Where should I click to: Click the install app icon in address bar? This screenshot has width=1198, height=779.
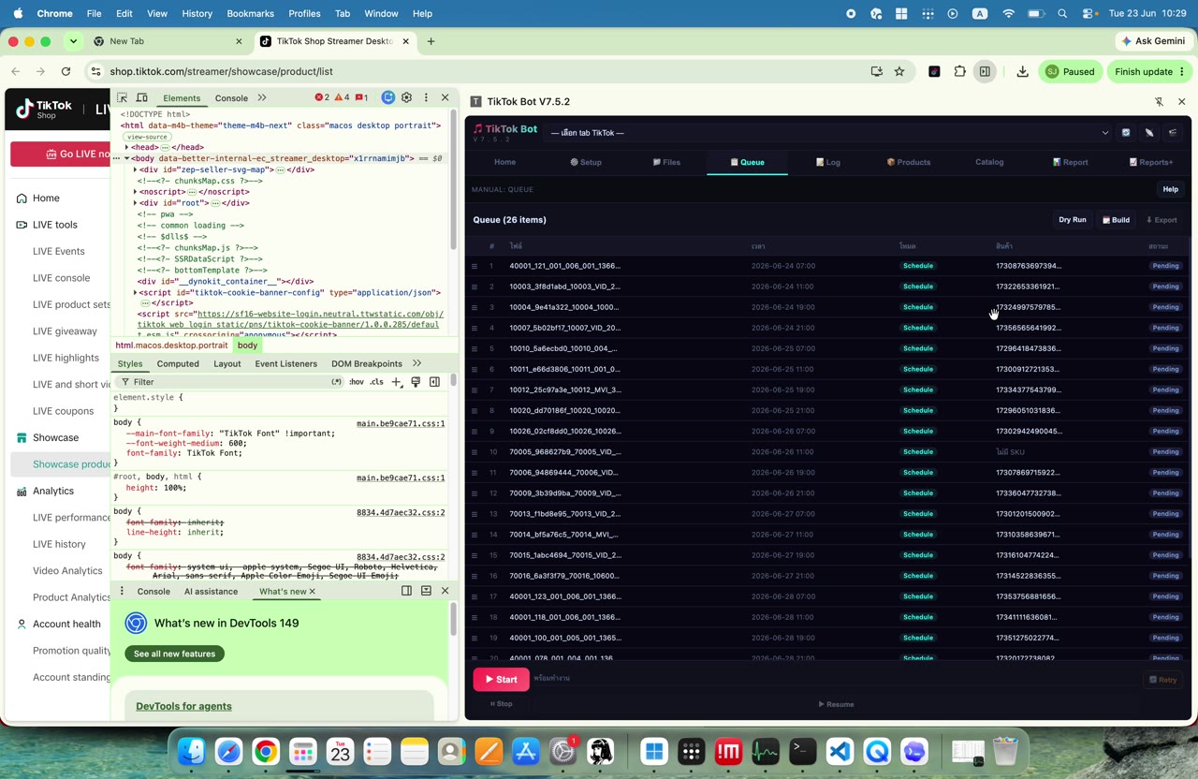coord(877,71)
